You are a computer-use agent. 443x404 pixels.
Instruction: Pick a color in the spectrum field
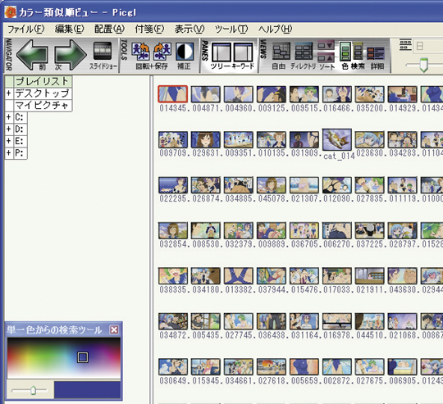point(64,358)
